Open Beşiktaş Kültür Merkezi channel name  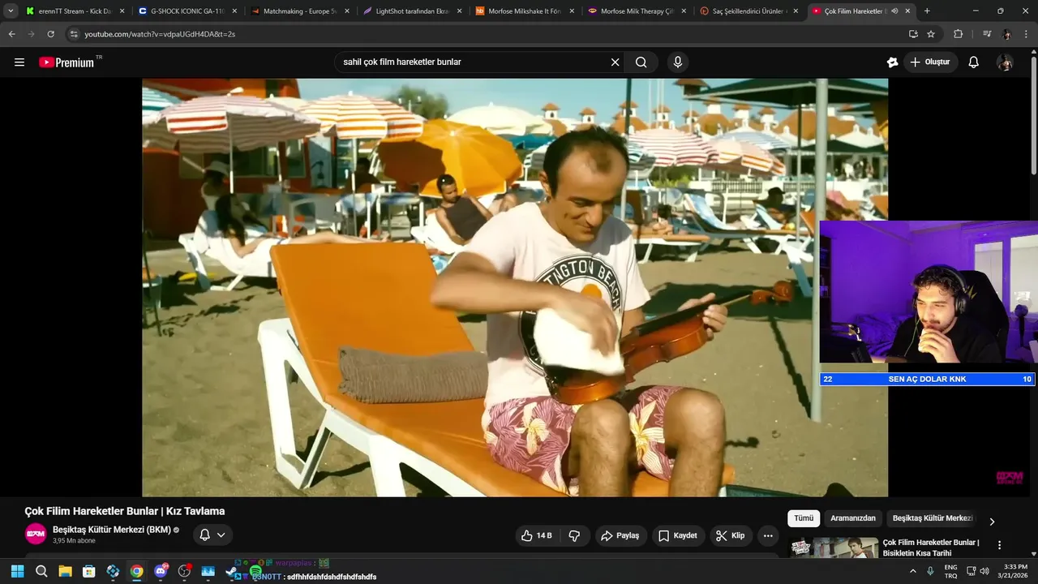click(x=112, y=530)
